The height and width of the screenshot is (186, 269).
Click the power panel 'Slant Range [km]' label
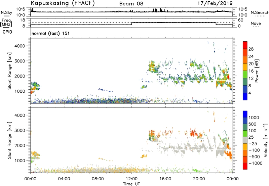9,71
